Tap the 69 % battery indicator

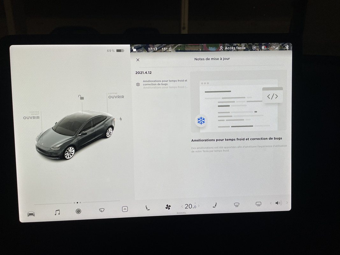pos(115,51)
